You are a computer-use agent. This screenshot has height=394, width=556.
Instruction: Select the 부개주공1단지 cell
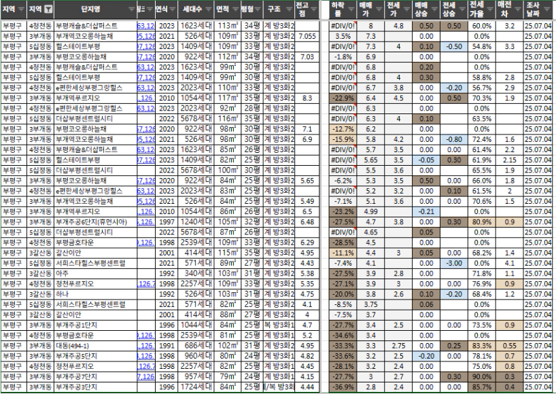(96, 325)
